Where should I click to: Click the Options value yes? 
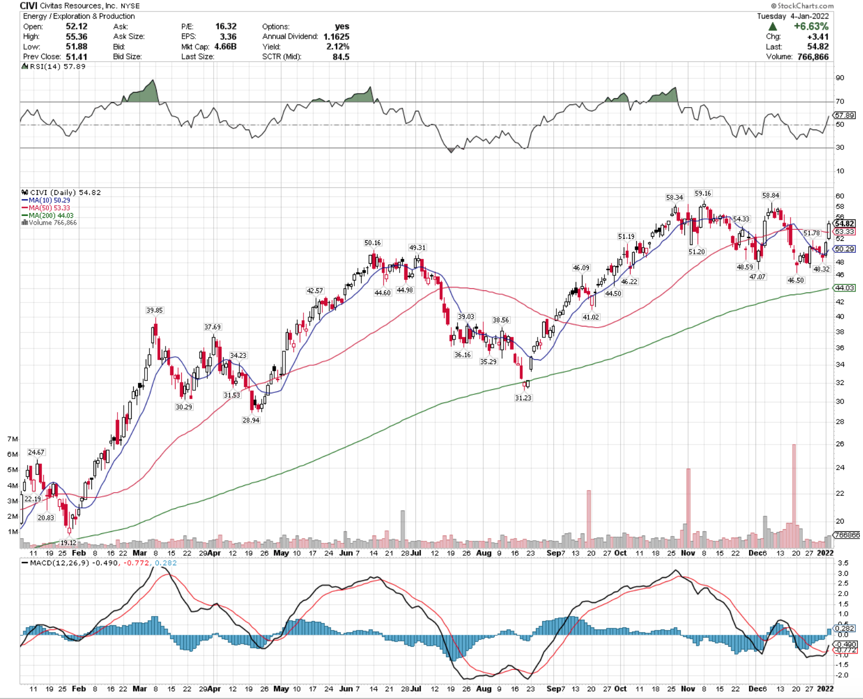tap(342, 26)
